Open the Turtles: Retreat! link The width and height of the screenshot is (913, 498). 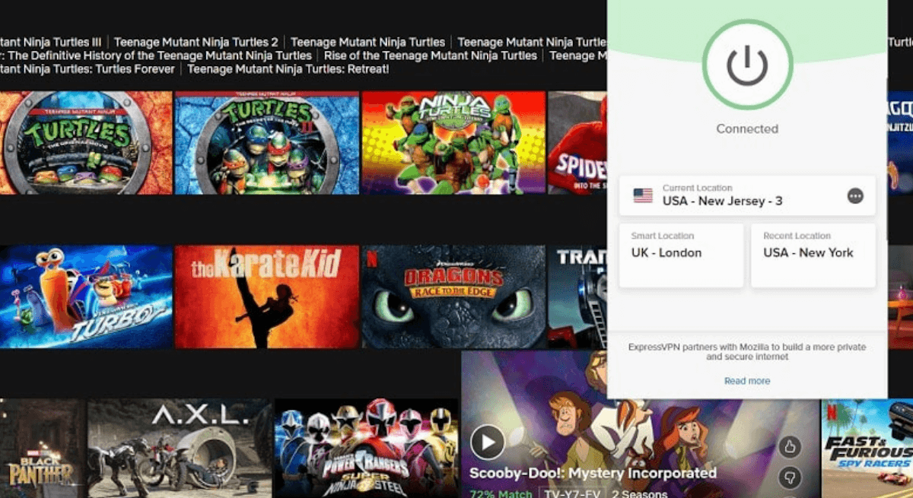pos(288,69)
